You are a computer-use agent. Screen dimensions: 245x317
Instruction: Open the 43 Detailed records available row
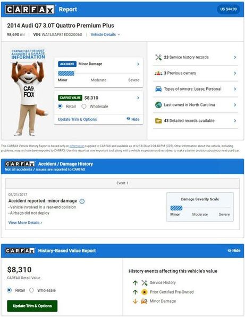[x=196, y=121]
